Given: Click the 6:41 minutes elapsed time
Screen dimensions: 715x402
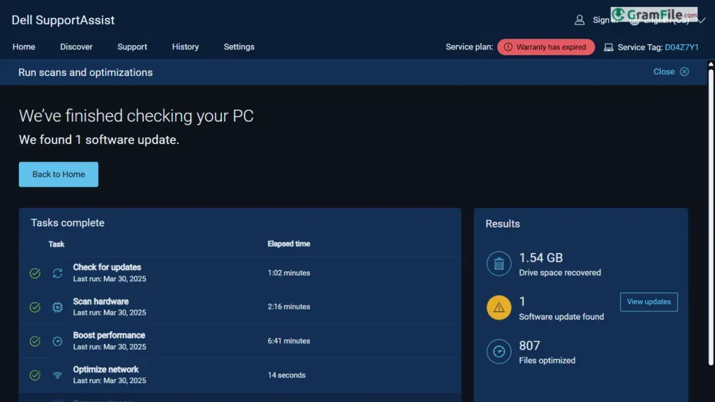Looking at the screenshot, I should (x=288, y=341).
